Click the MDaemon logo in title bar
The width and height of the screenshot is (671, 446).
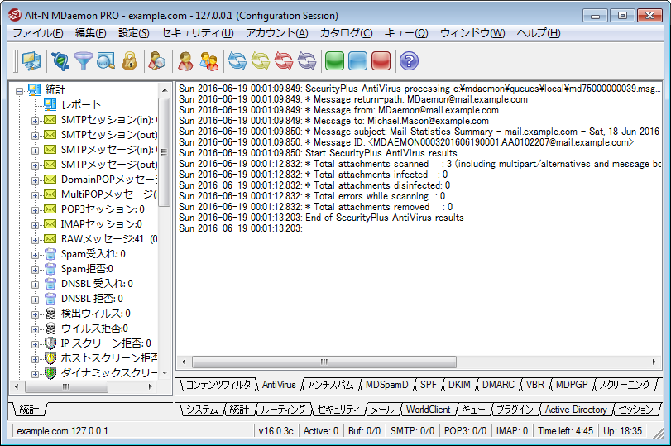[x=14, y=15]
